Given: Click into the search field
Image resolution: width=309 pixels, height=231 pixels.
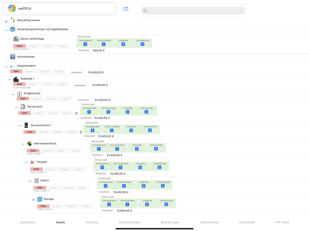Looking at the screenshot, I should (193, 10).
